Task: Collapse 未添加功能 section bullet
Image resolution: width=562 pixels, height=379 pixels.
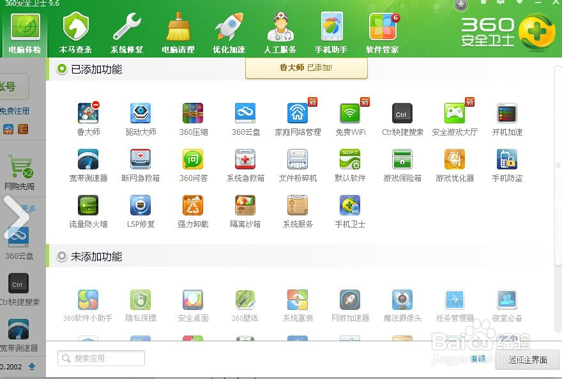Action: pos(62,256)
